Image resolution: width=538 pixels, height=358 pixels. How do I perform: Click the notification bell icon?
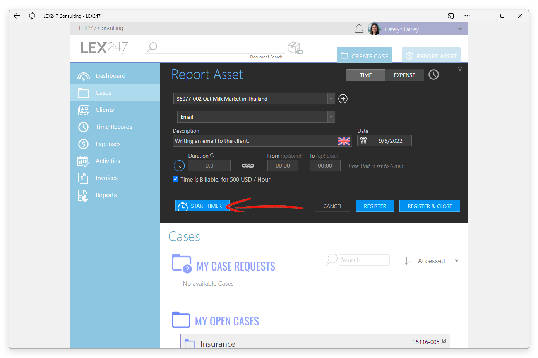click(359, 29)
